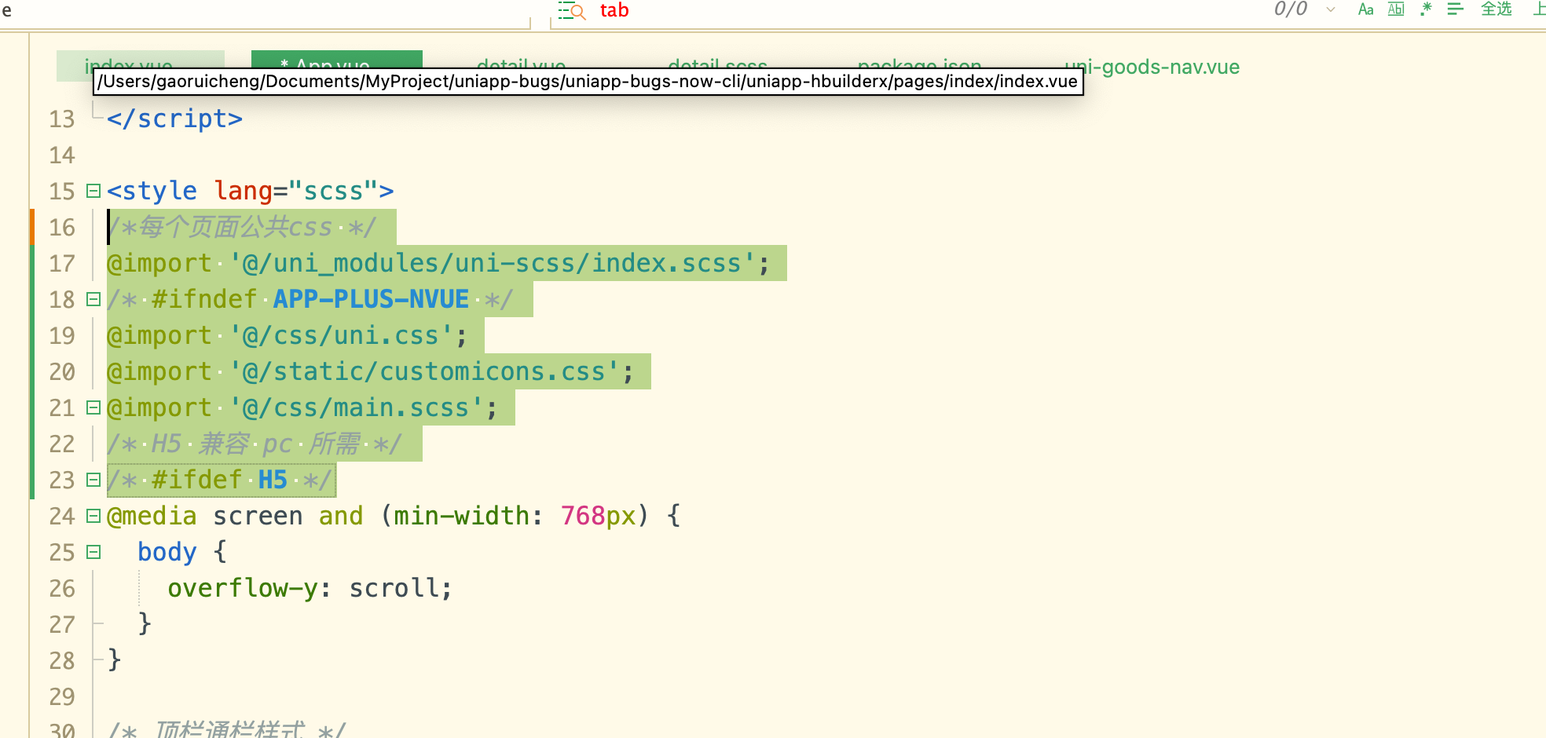The height and width of the screenshot is (738, 1546).
Task: Collapse the @media block on line 24
Action: [x=93, y=516]
